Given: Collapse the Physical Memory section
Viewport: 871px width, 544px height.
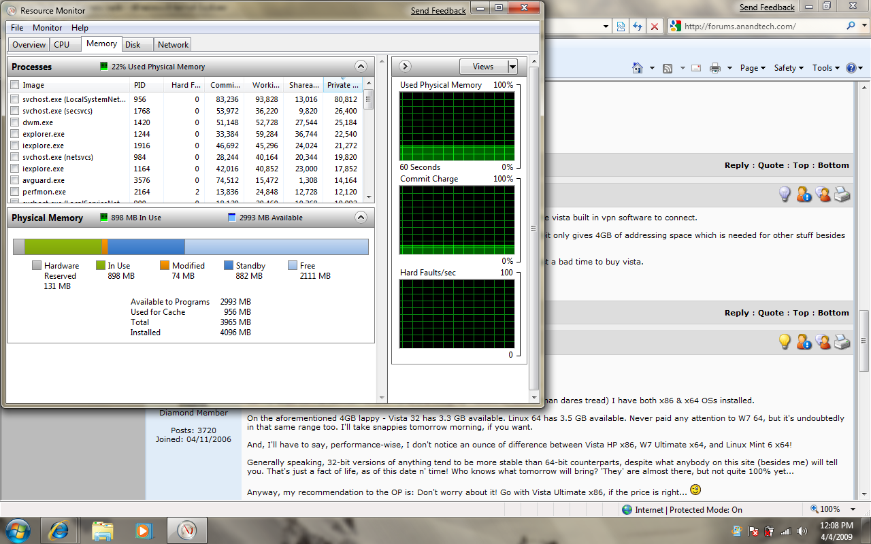Looking at the screenshot, I should [361, 218].
